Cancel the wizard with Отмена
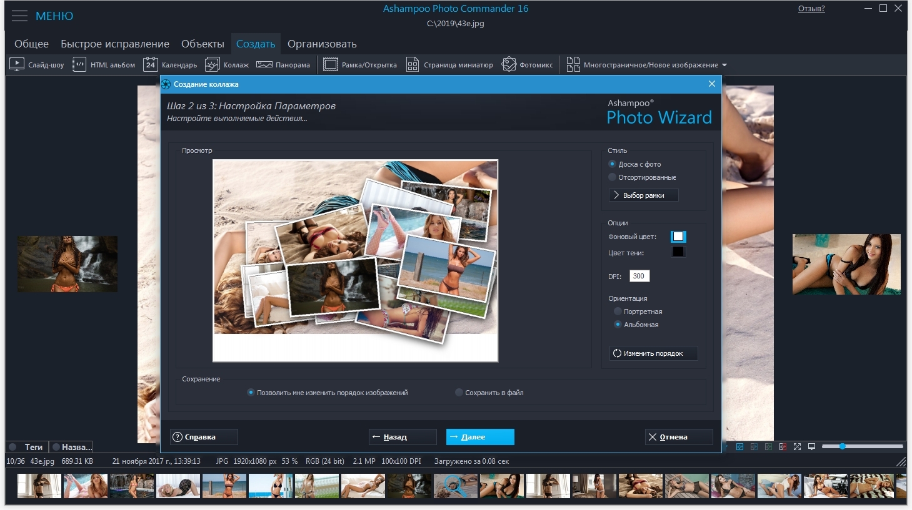Screen dimensions: 912x510 pyautogui.click(x=679, y=437)
